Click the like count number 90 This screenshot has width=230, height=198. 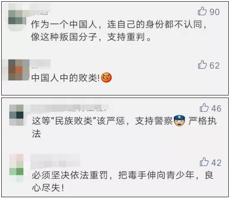[214, 12]
